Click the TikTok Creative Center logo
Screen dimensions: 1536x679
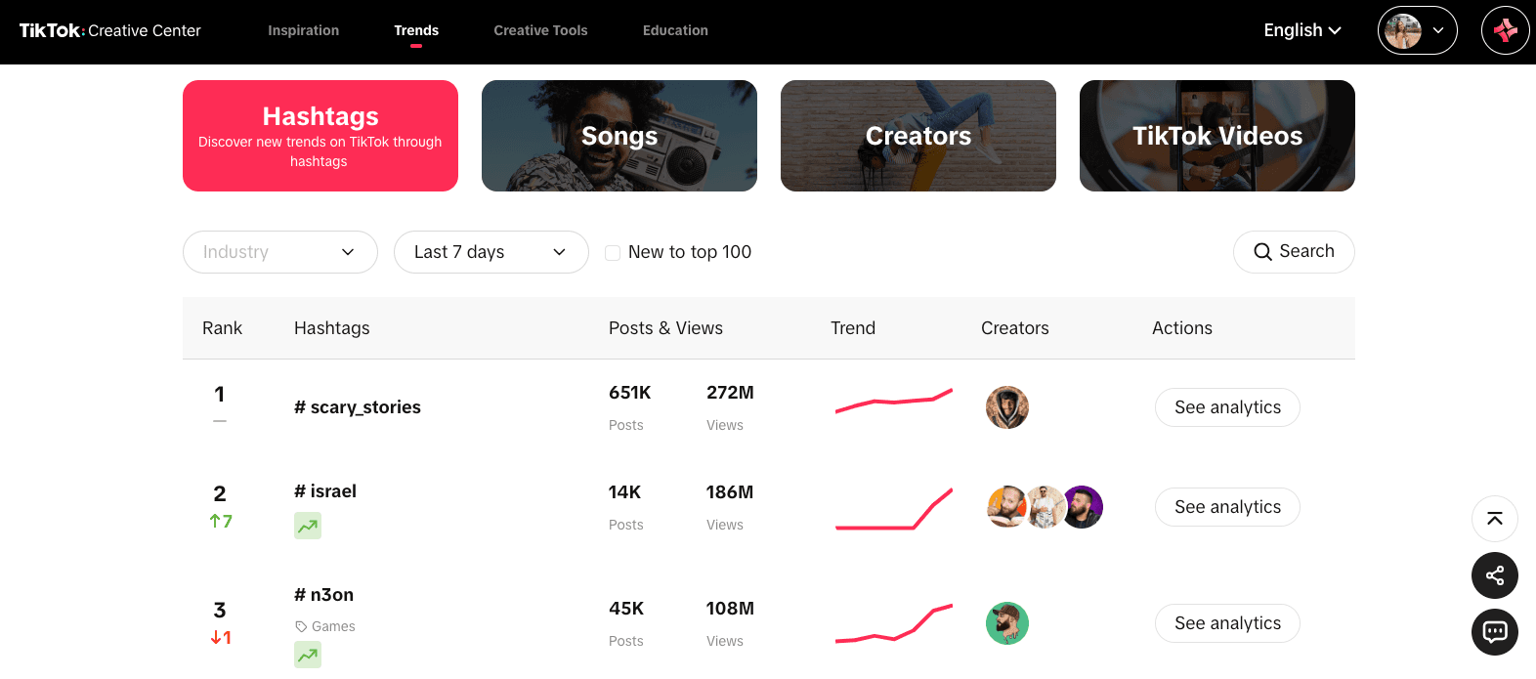[109, 30]
